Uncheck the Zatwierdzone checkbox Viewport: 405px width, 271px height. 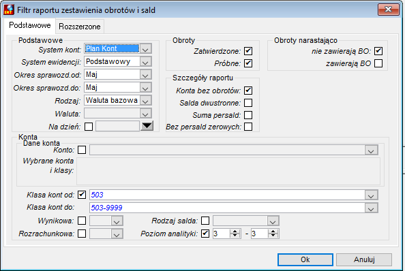coord(248,51)
